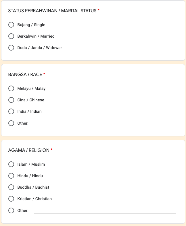Image resolution: width=186 pixels, height=226 pixels.
Task: Click the Cina / Chinese label text
Action: (31, 100)
